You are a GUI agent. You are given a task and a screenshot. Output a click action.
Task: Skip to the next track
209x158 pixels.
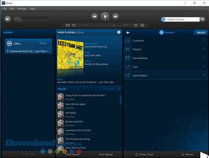click(115, 16)
